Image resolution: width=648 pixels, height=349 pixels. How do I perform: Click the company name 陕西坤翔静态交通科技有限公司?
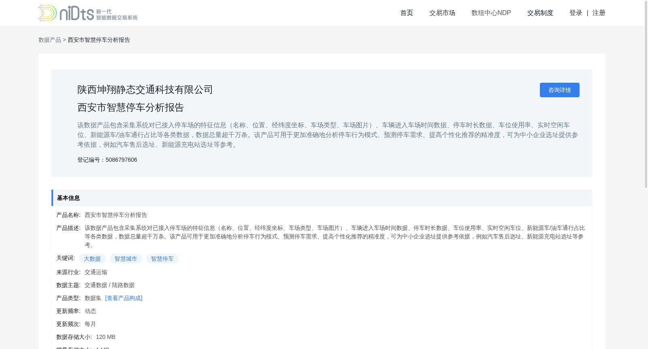[x=145, y=90]
